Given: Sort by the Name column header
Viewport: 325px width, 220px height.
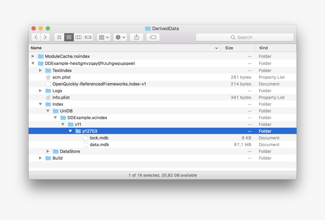Looking at the screenshot, I should [x=36, y=48].
